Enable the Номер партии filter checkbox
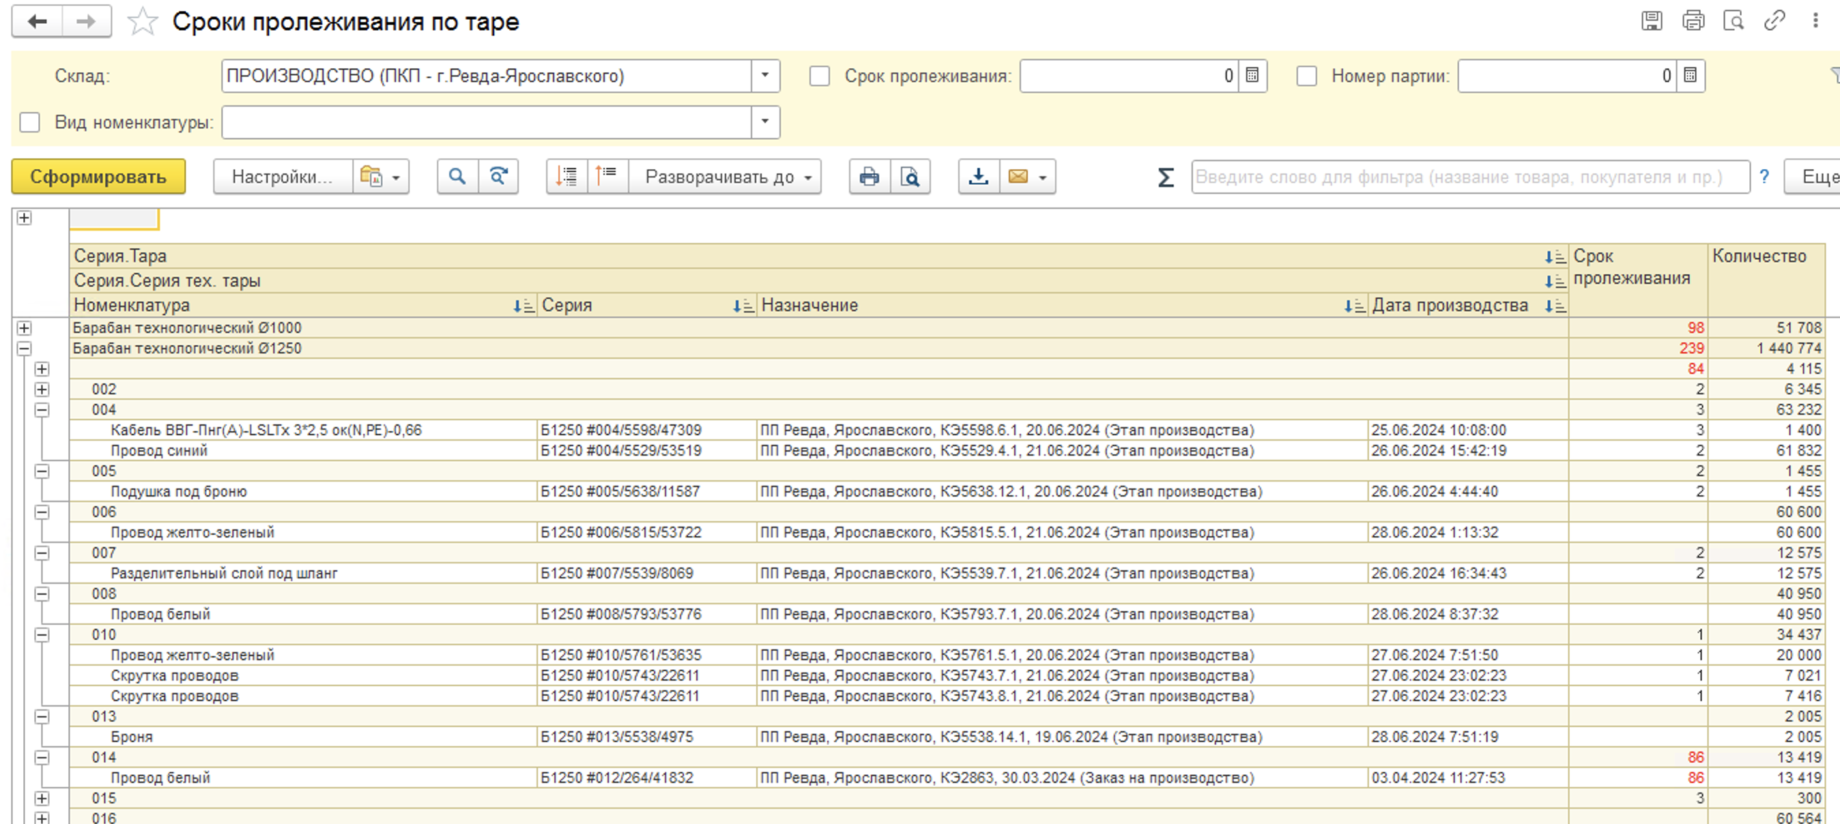The height and width of the screenshot is (824, 1840). click(1306, 76)
